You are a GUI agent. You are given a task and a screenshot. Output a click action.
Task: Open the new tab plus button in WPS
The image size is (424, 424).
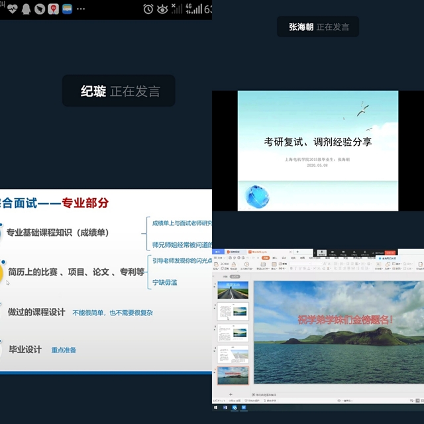[x=297, y=252]
